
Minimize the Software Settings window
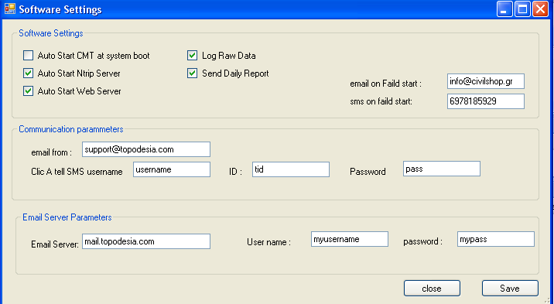504,9
